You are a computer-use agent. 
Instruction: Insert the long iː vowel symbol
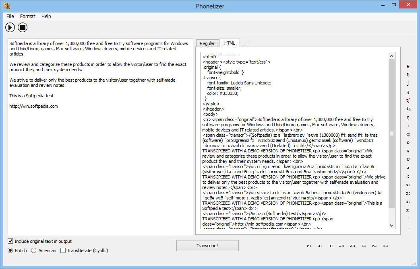pos(408,176)
